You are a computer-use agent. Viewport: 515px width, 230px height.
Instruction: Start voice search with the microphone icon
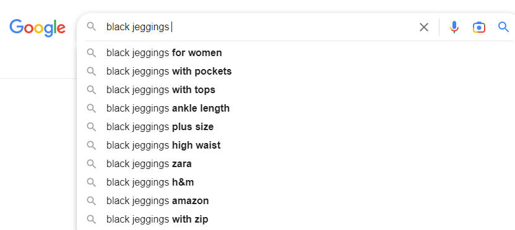point(454,27)
